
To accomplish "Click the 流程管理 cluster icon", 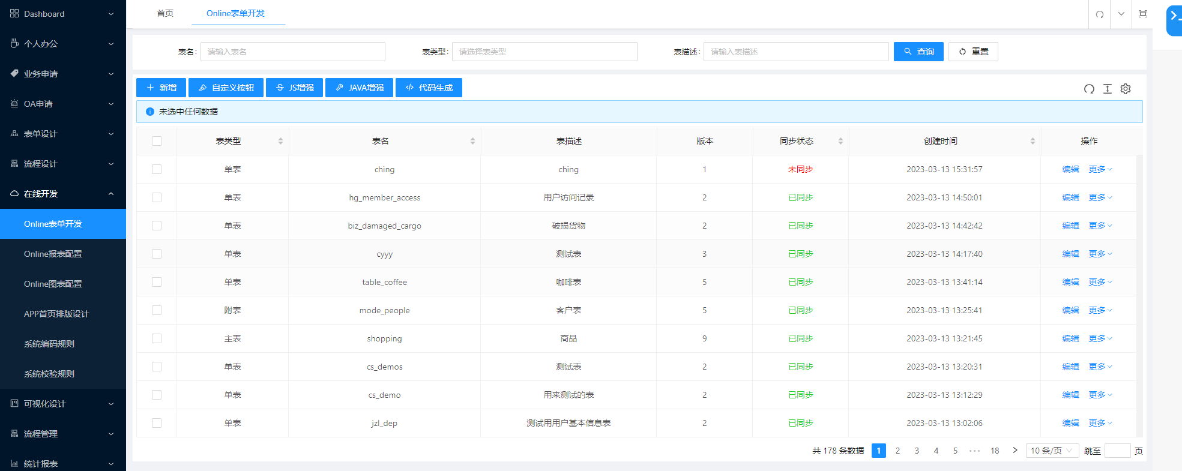I will tap(14, 433).
